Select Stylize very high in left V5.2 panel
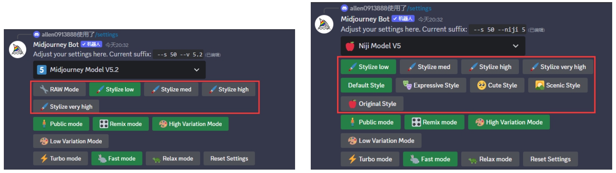The image size is (616, 173). [x=66, y=107]
